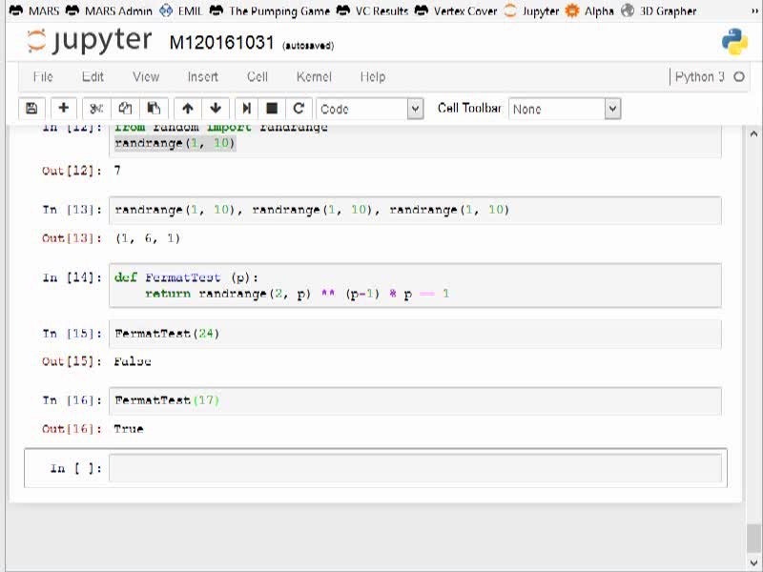763x572 pixels.
Task: Rename the notebook title M120161031
Action: pos(222,43)
